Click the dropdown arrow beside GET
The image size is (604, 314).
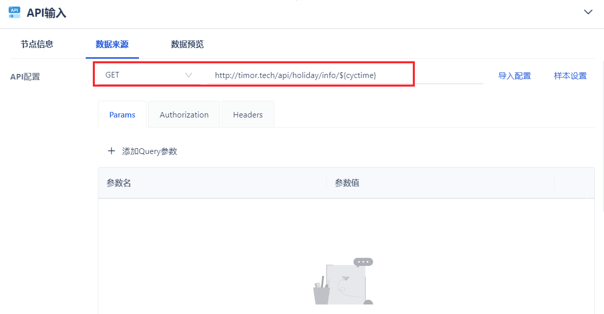[x=188, y=75]
